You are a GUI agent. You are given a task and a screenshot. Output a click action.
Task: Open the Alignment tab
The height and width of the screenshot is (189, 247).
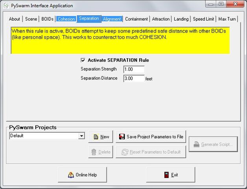pyautogui.click(x=112, y=19)
